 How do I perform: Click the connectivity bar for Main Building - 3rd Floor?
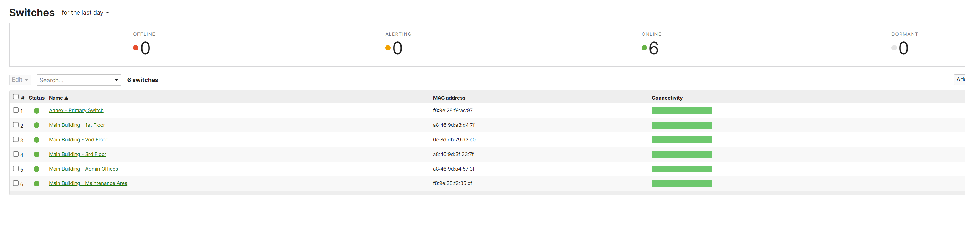[681, 155]
